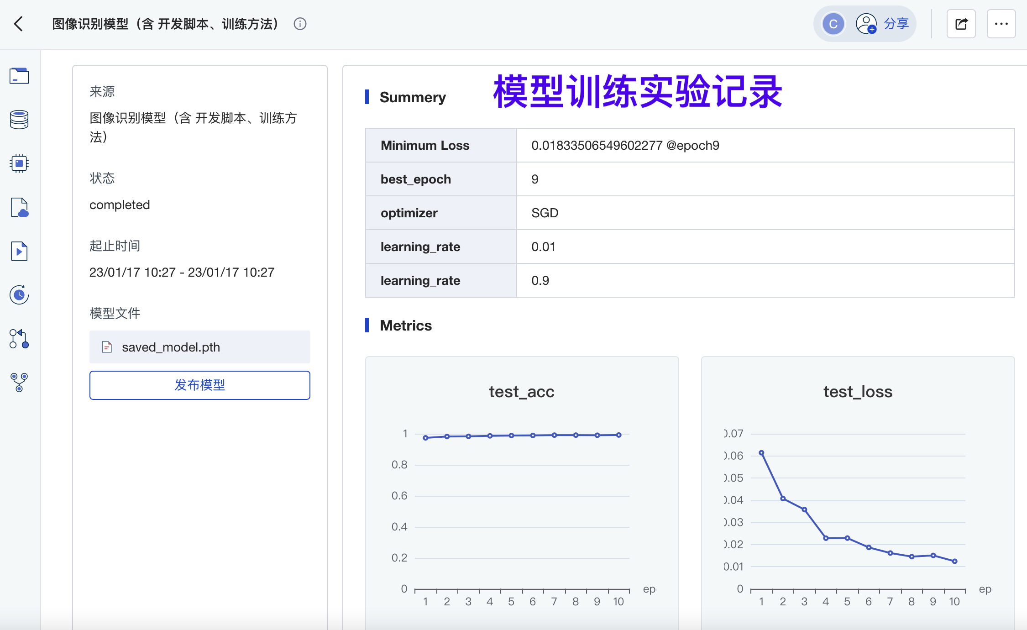Open the dataset panel in the sidebar
The height and width of the screenshot is (630, 1027).
[x=19, y=119]
